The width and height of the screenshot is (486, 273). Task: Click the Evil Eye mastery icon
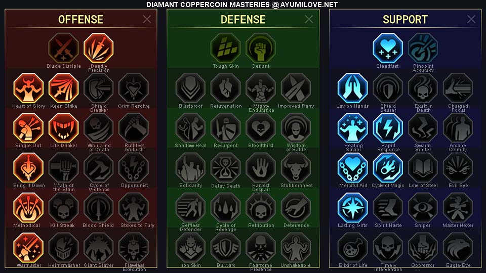point(458,168)
